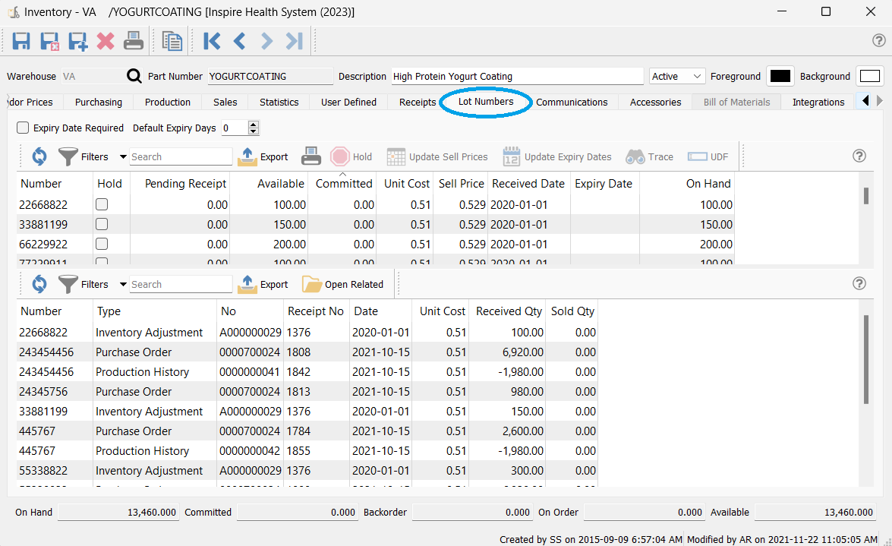
Task: Click Update Sell Prices
Action: point(437,156)
